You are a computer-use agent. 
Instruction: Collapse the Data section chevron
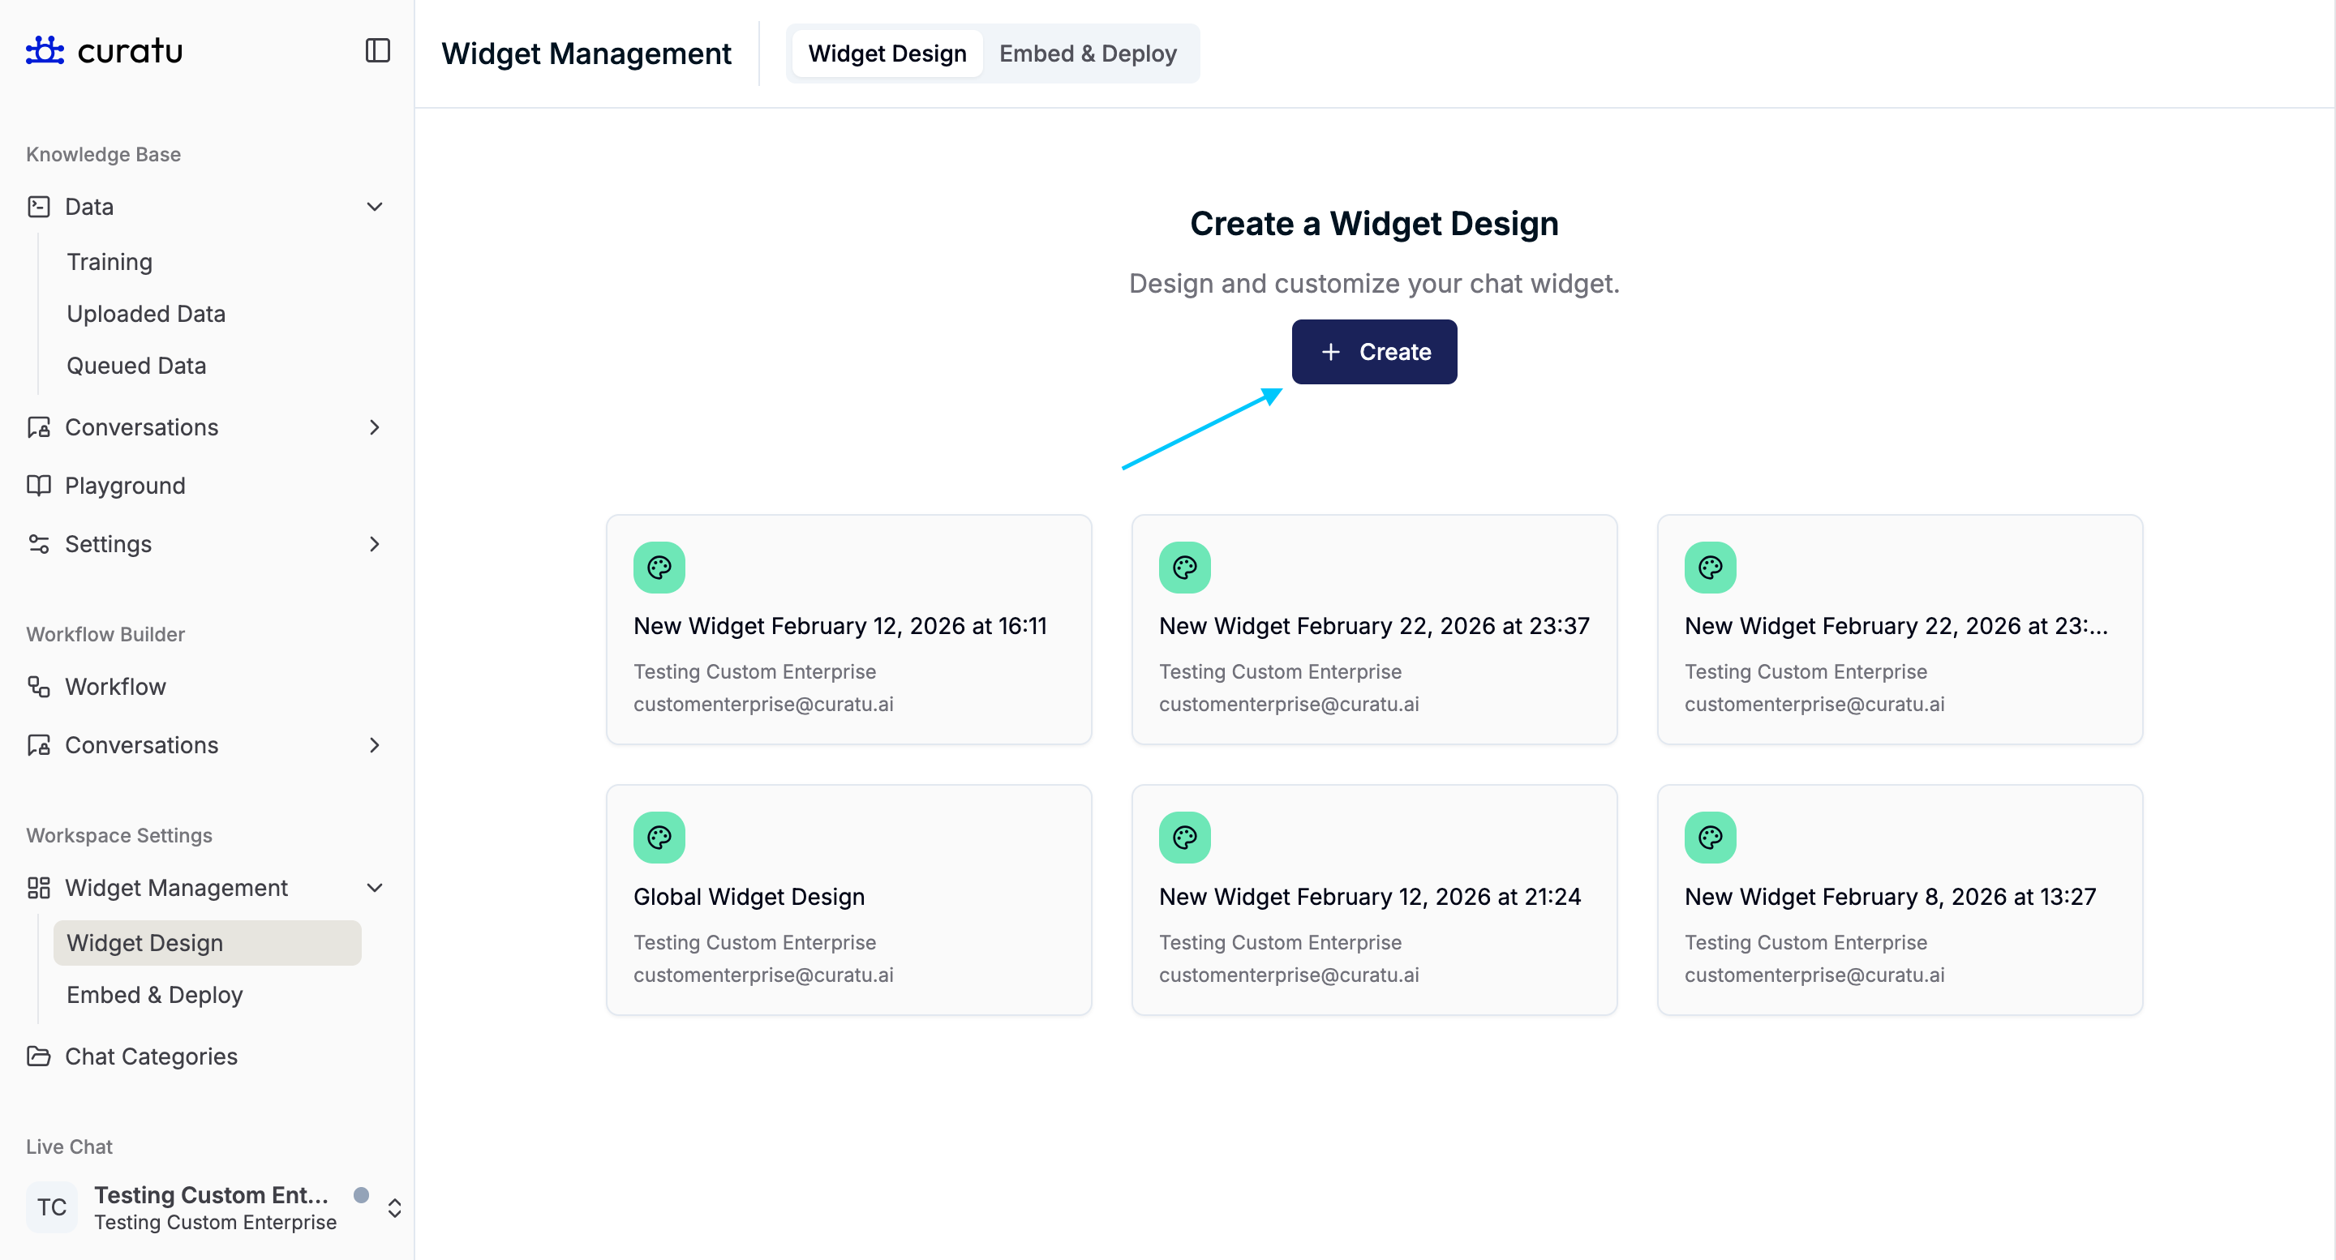coord(375,207)
